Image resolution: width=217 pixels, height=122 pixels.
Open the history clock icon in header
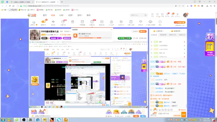[152, 15]
